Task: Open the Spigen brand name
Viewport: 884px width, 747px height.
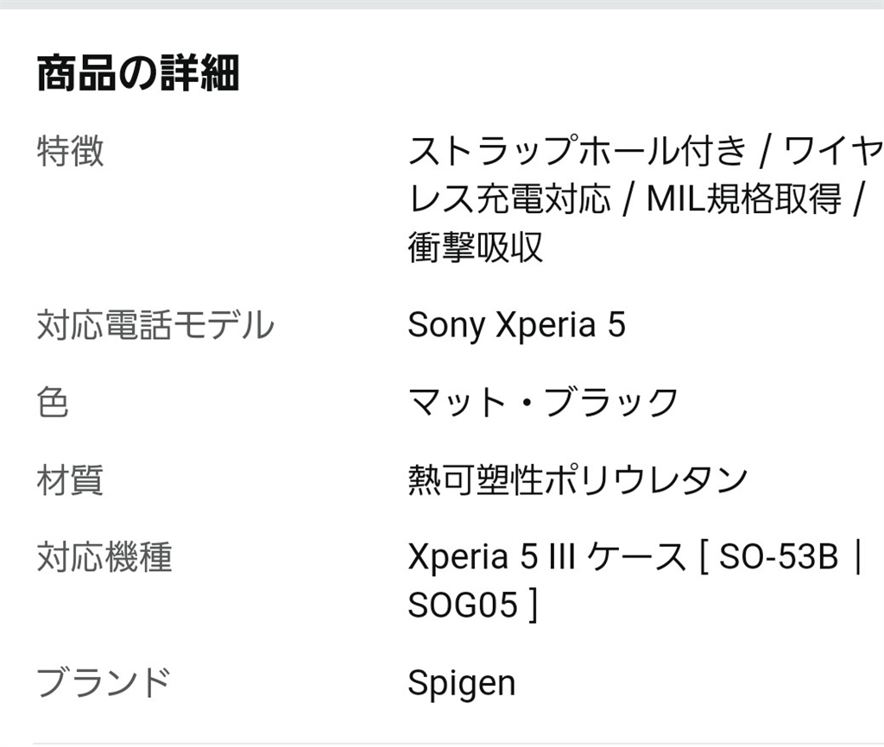Action: pyautogui.click(x=461, y=684)
